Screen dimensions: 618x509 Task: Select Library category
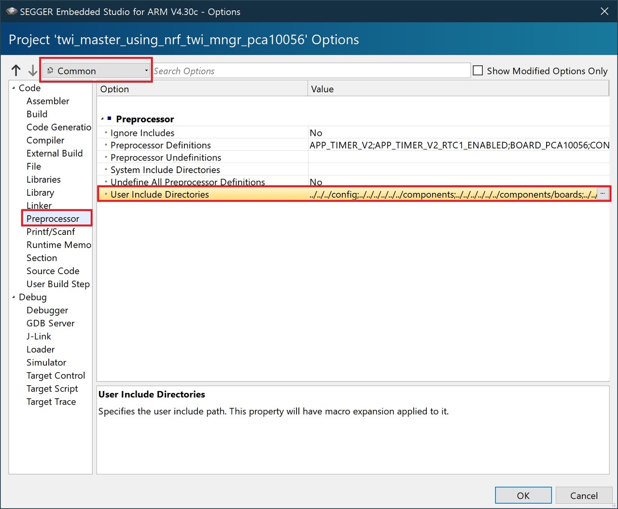(x=40, y=192)
